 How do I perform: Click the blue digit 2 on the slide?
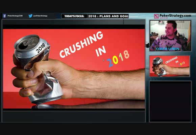click(x=110, y=63)
